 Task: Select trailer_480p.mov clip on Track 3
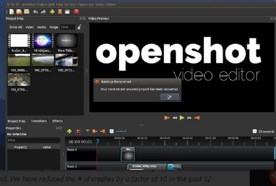(147, 167)
